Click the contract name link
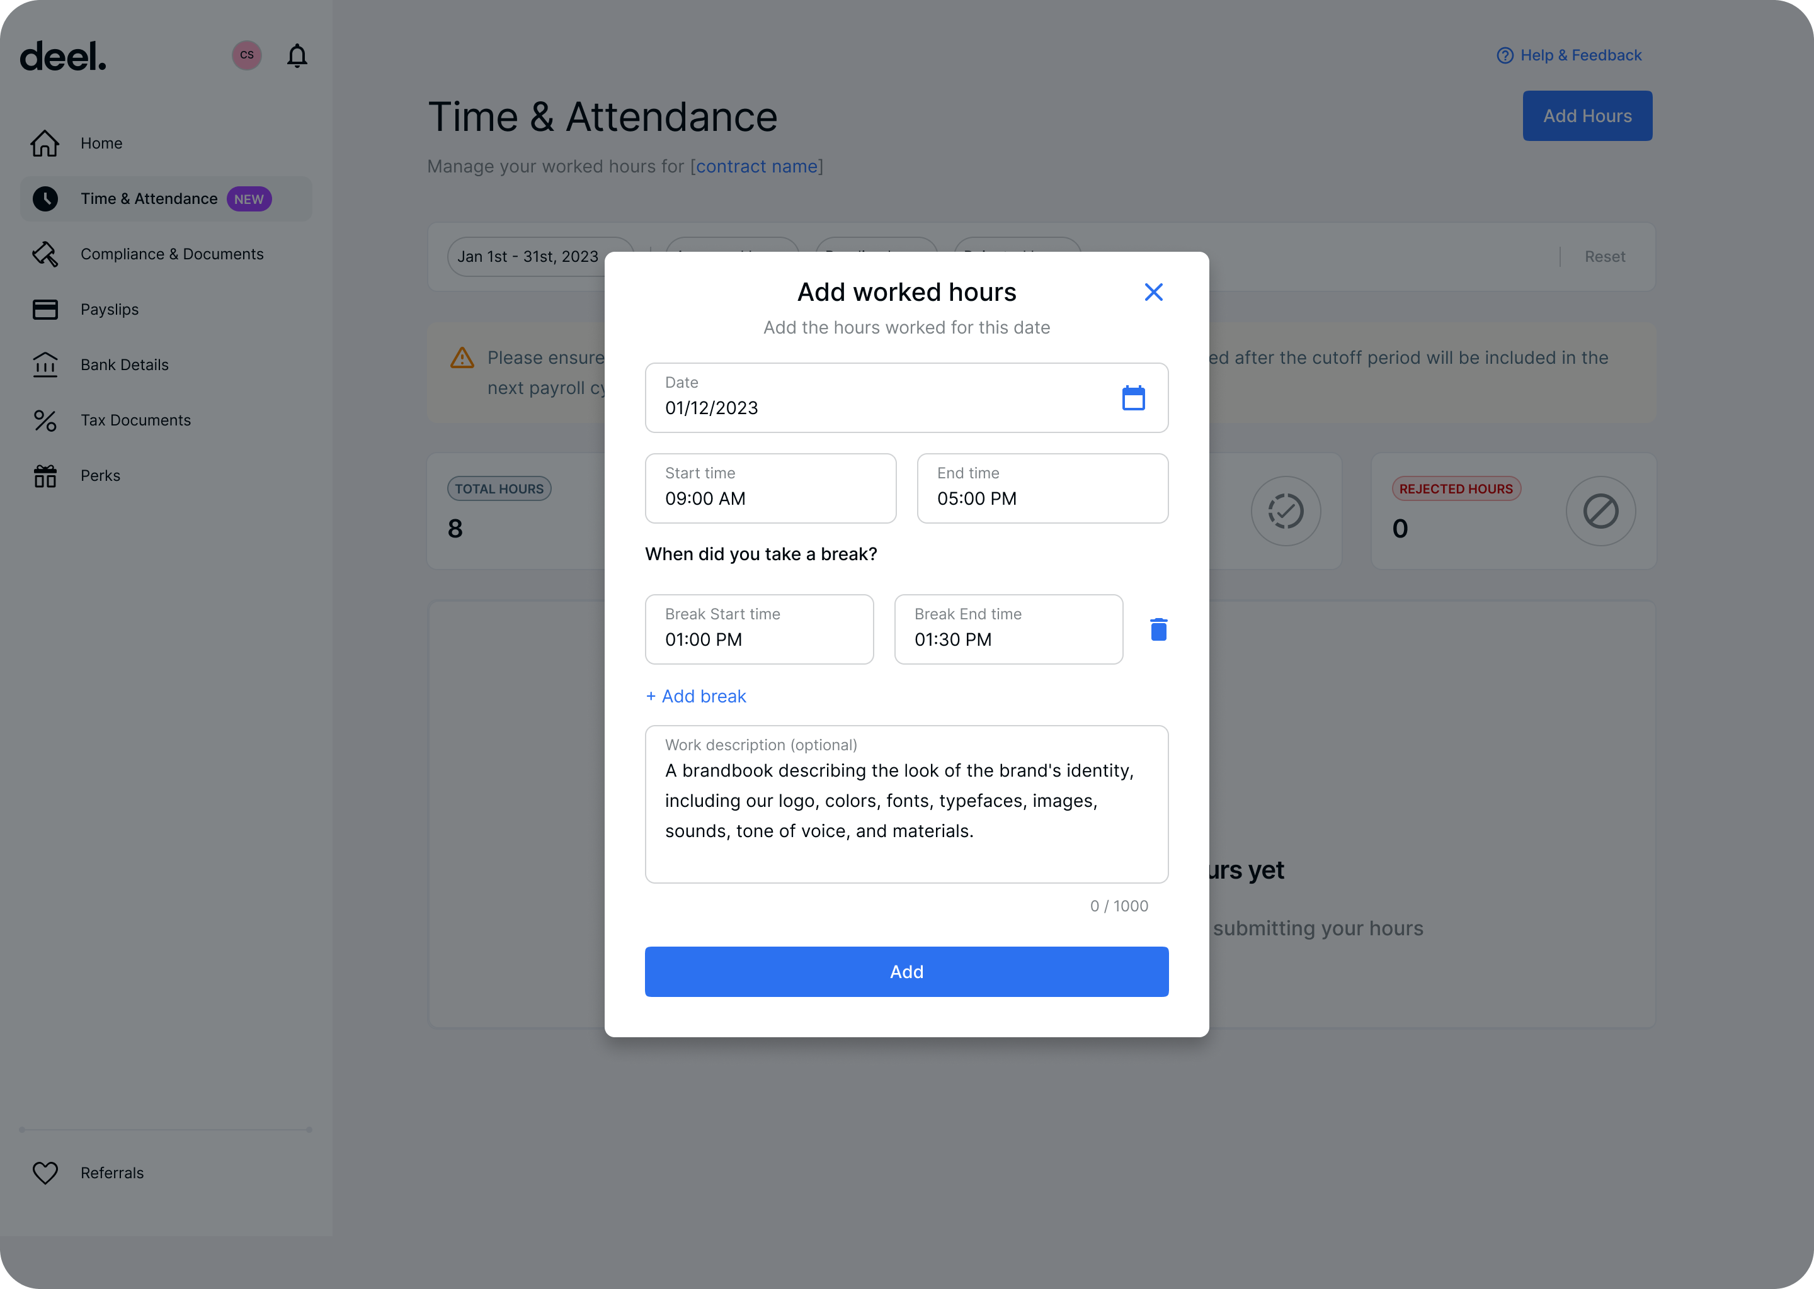Image resolution: width=1814 pixels, height=1289 pixels. pos(756,167)
